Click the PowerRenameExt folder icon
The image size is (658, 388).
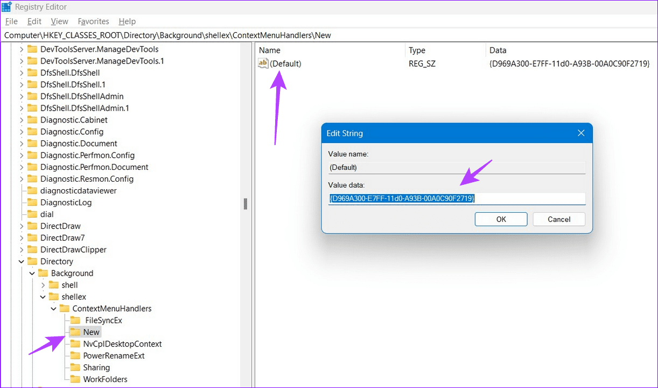pyautogui.click(x=75, y=356)
